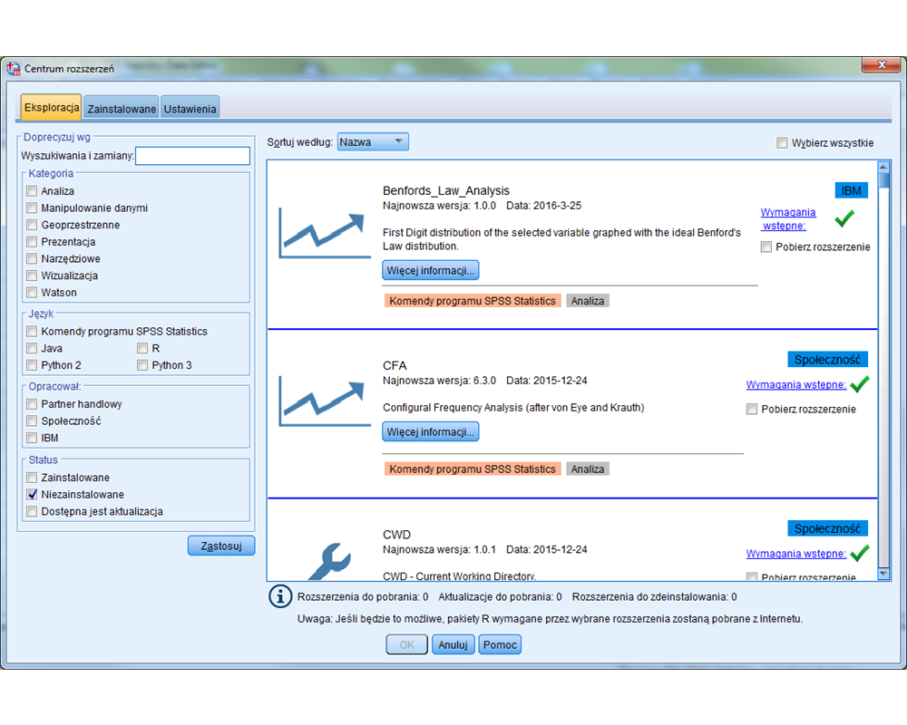Click the extension list scrollbar thumb
The height and width of the screenshot is (725, 907).
pos(883,180)
